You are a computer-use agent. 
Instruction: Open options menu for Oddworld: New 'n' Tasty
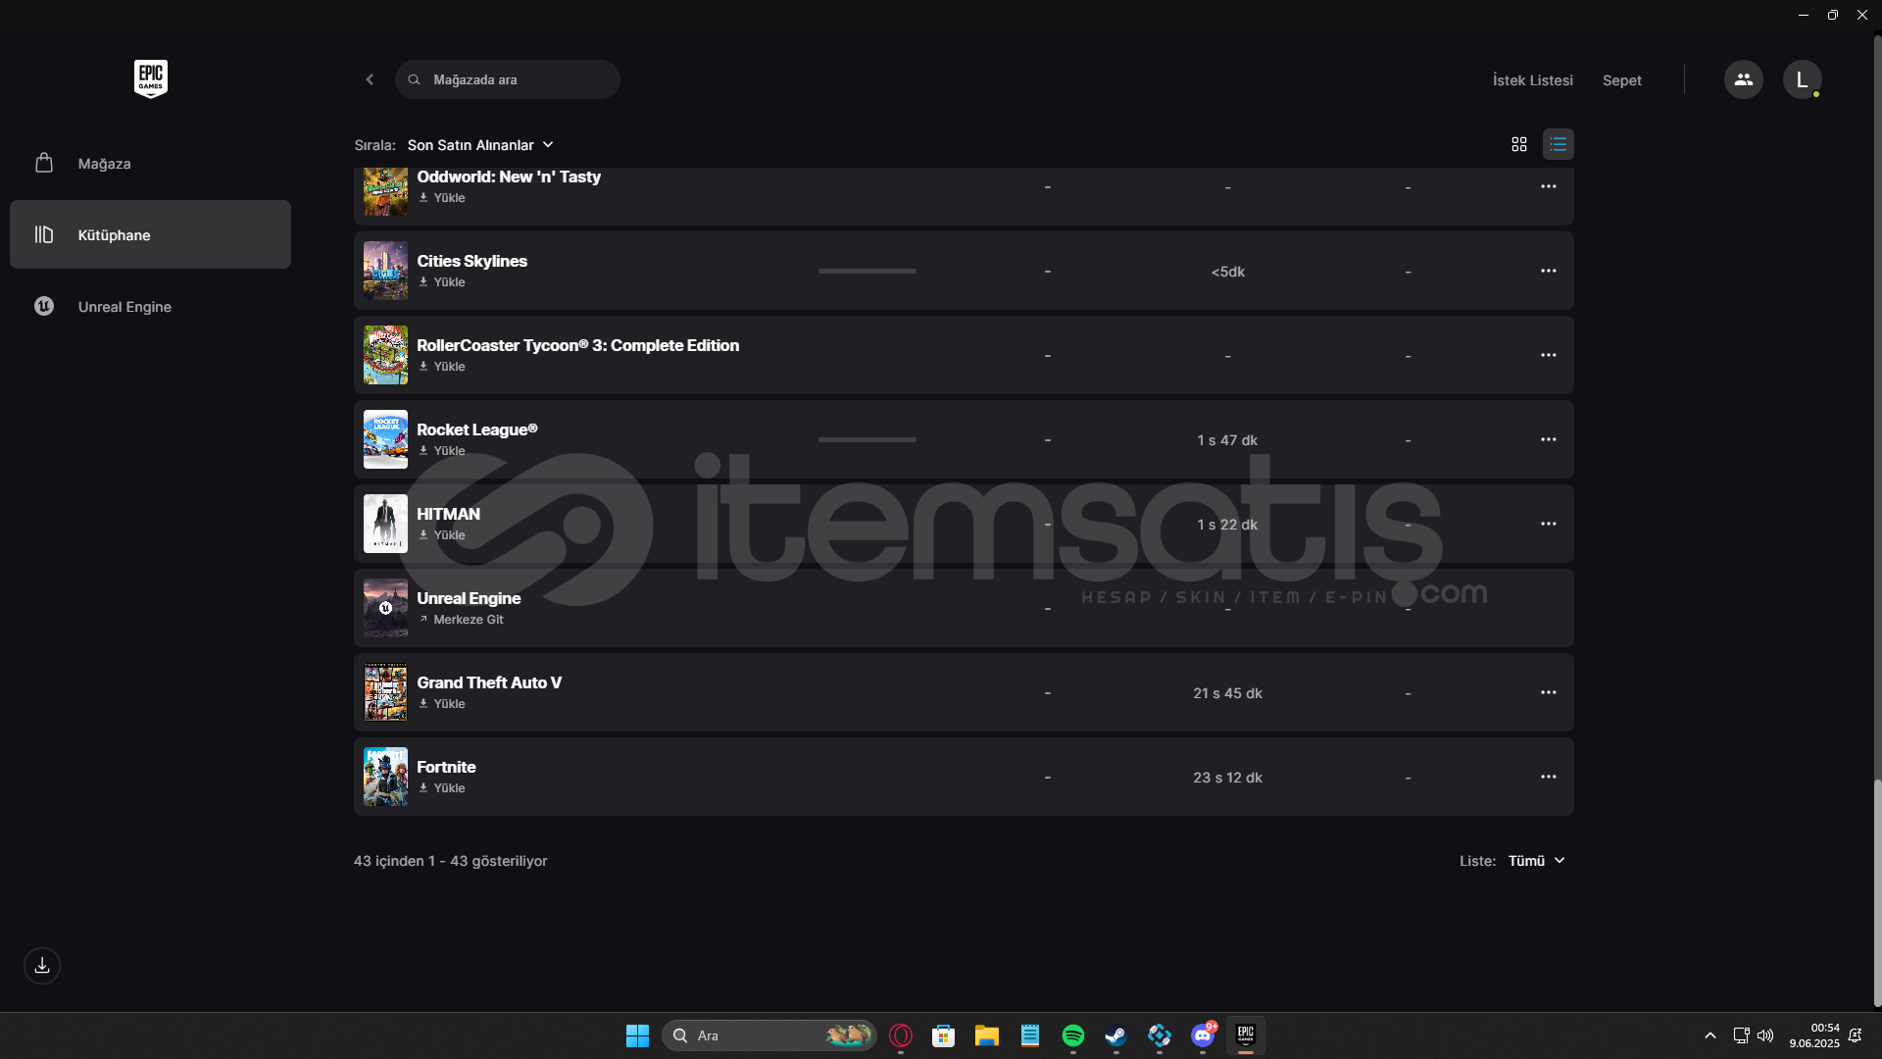tap(1549, 186)
